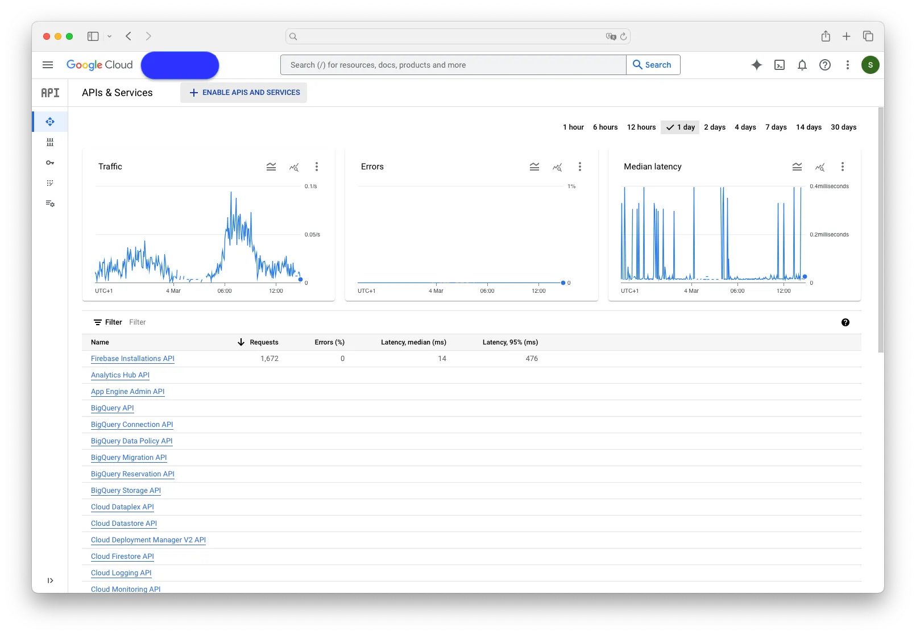Open the Cloud Deployment Manager V2 API link
This screenshot has width=916, height=635.
pyautogui.click(x=148, y=540)
